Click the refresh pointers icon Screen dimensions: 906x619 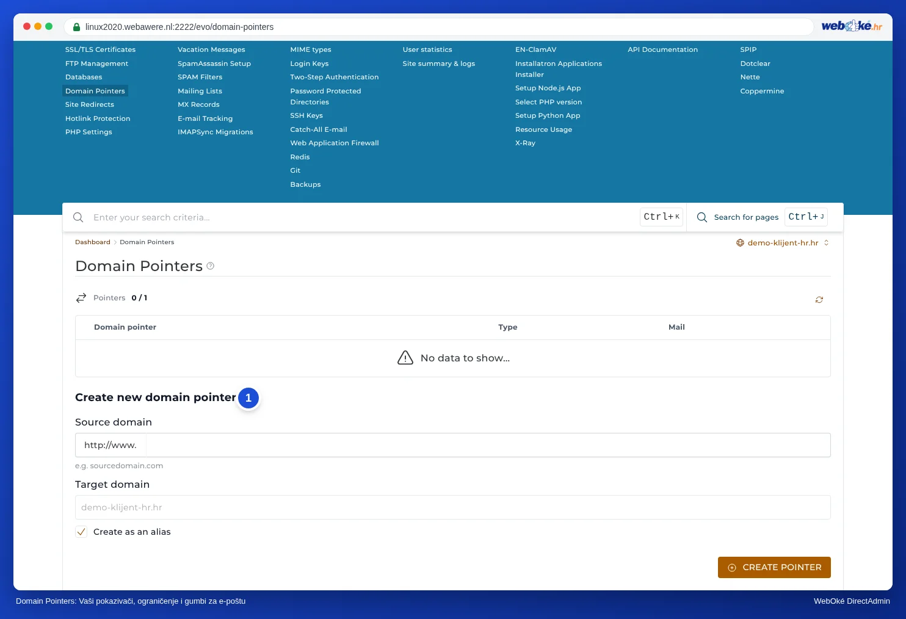[x=819, y=300]
